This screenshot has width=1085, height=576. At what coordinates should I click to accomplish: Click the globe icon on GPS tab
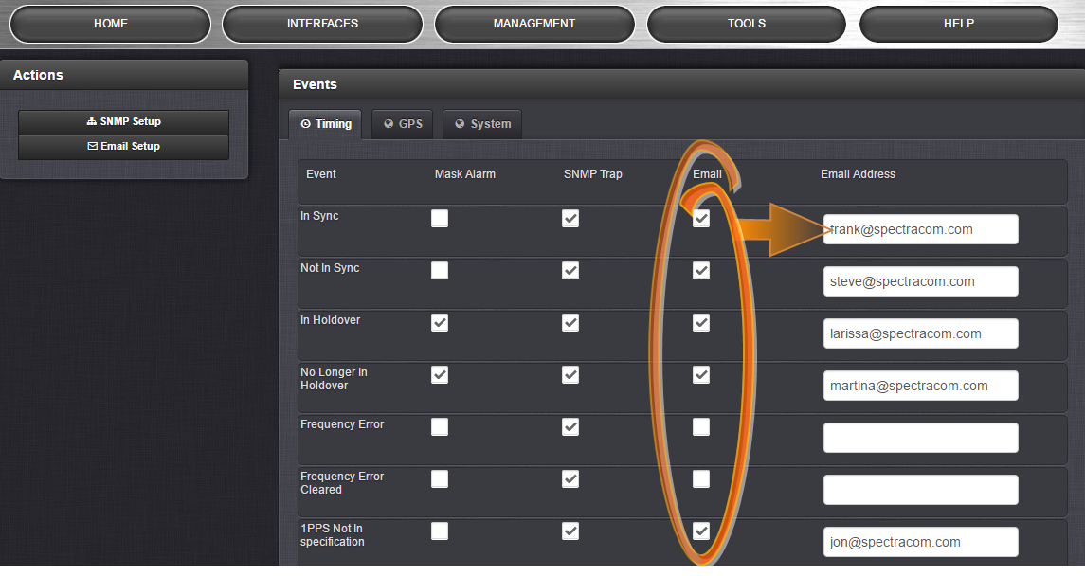tap(389, 124)
